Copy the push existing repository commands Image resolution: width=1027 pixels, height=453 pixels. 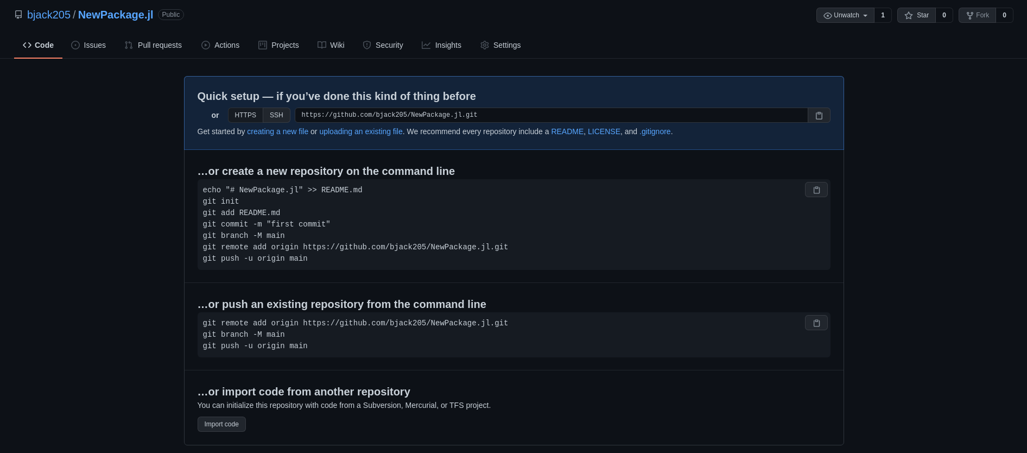816,323
